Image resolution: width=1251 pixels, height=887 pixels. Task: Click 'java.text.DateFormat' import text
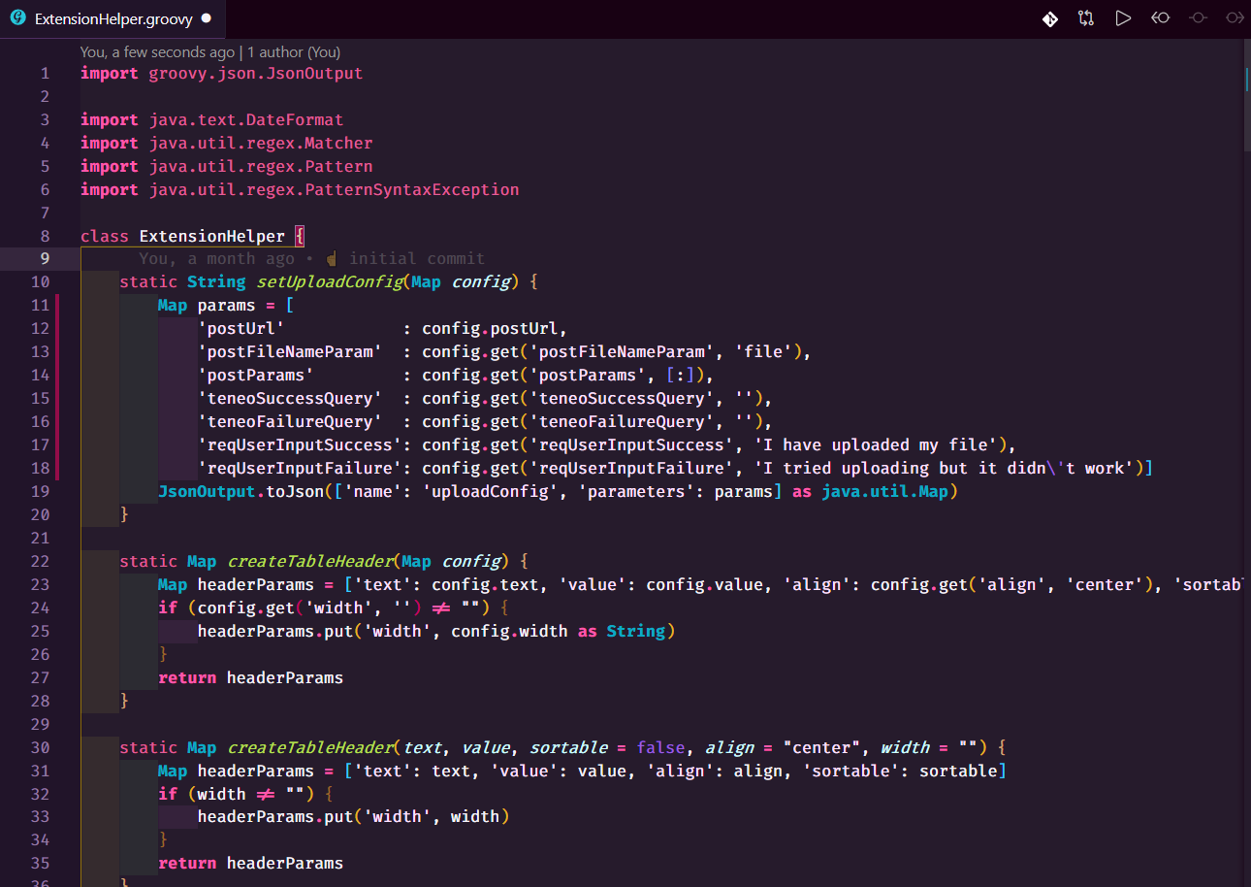pyautogui.click(x=246, y=119)
